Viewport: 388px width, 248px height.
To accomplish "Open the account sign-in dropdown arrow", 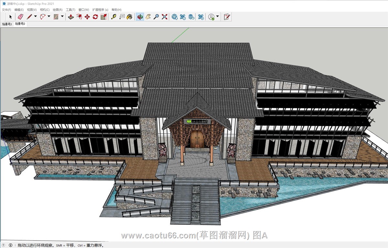I will [x=218, y=17].
